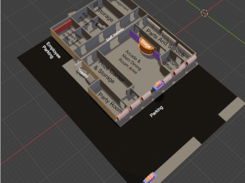Viewport: 245px width, 183px height.
Task: Select the orange origin dot in the dining room
Action: (129, 69)
